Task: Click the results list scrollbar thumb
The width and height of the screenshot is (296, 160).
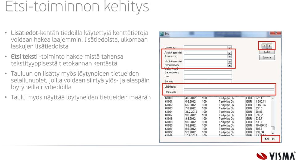Action: click(273, 128)
